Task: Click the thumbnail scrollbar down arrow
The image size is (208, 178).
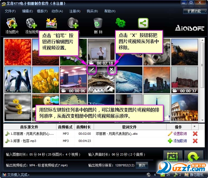Action: coord(202,120)
